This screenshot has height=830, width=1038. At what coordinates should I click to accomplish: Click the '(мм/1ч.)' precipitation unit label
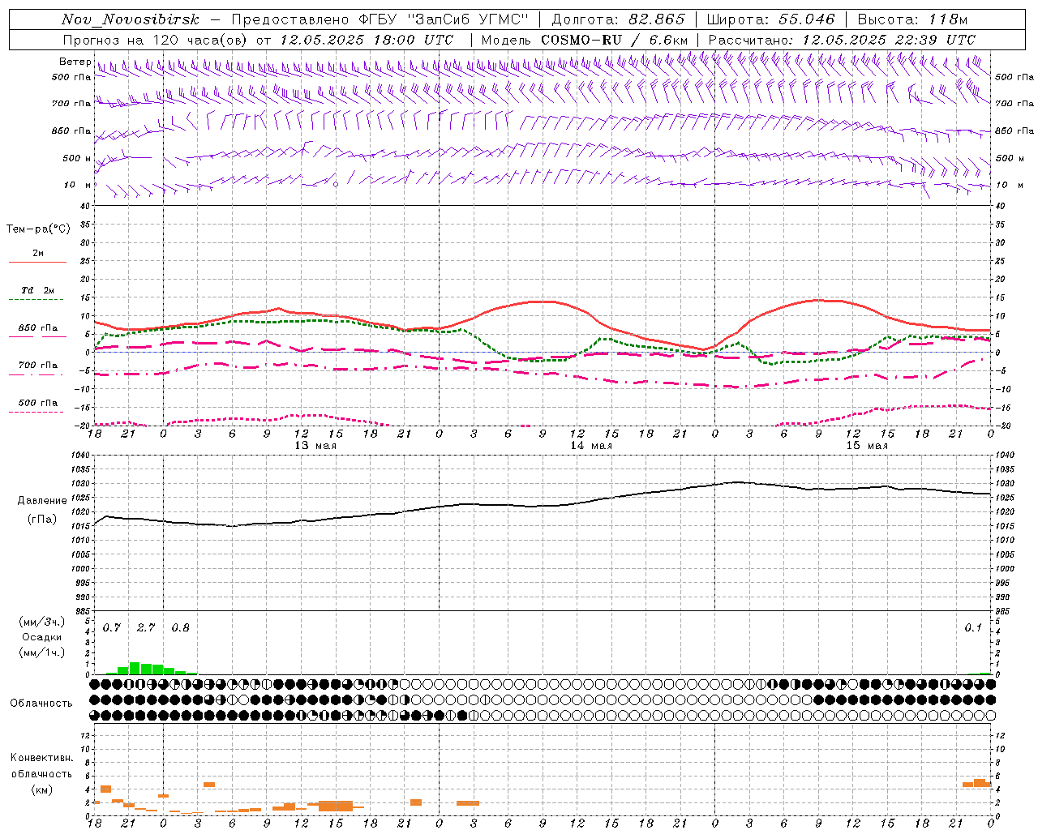[42, 652]
